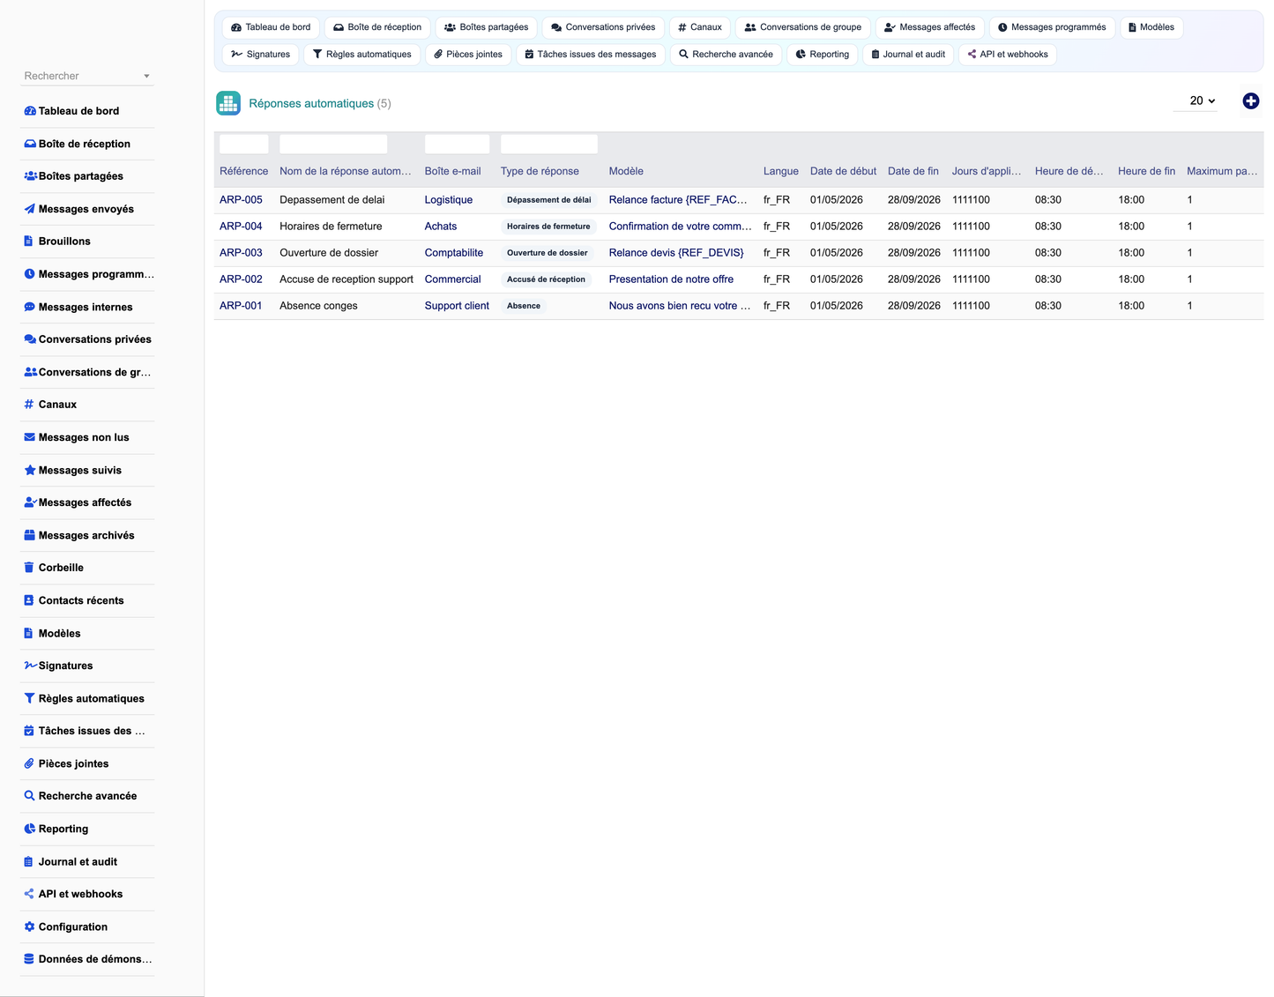The image size is (1274, 997).
Task: Click the Messages suivis star icon
Action: click(x=30, y=470)
